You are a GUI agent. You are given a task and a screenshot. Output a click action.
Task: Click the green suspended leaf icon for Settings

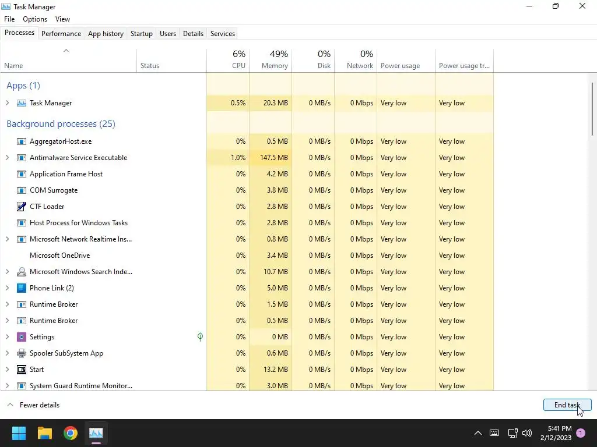tap(201, 337)
